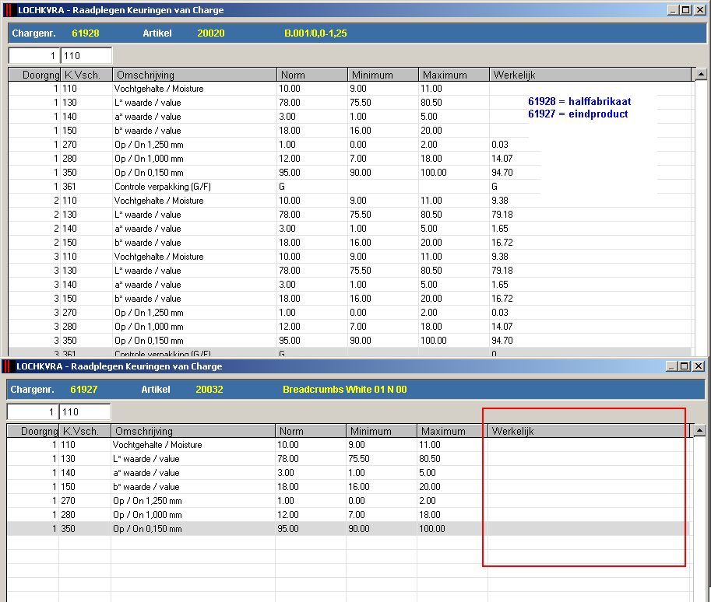Screen dimensions: 711x602
Task: Select doorgang 2 'Vochtgehalte / Moisture' row in charge 61928
Action: (350, 200)
